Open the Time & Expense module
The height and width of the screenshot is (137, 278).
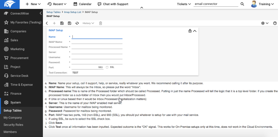click(x=21, y=85)
